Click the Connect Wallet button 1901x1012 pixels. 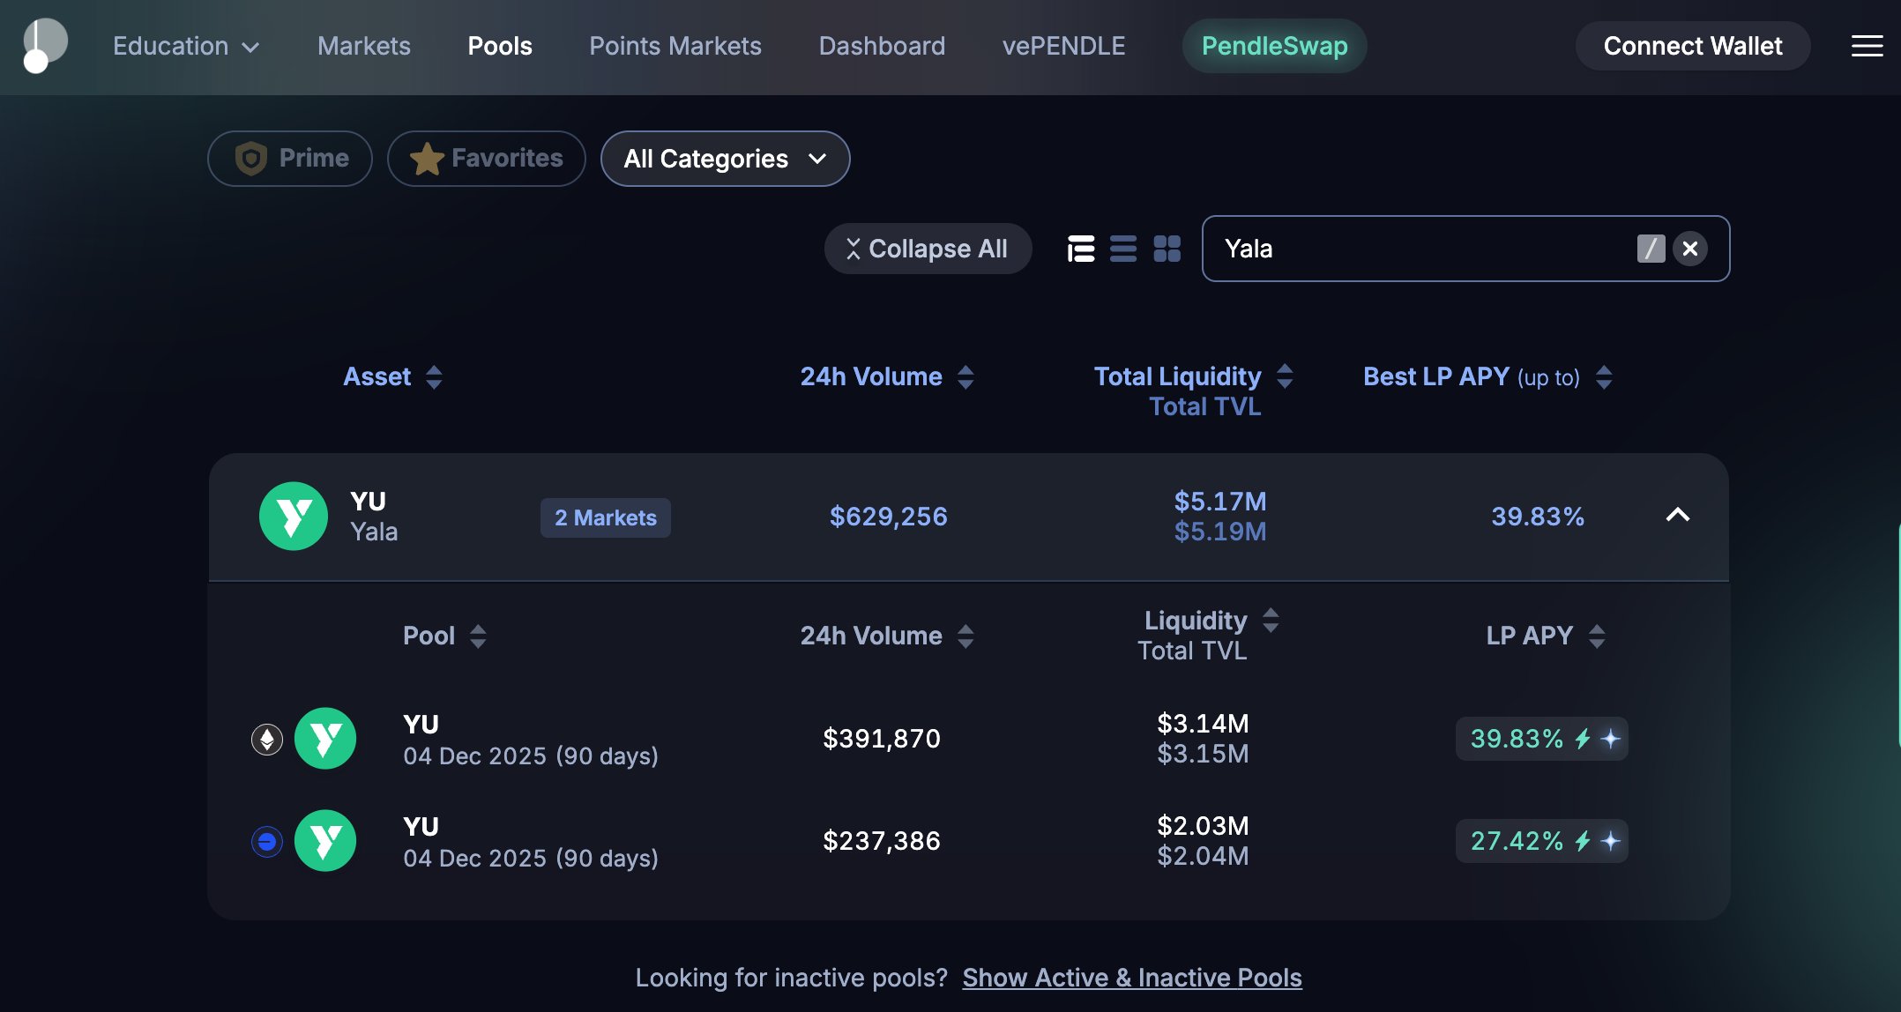click(x=1692, y=46)
